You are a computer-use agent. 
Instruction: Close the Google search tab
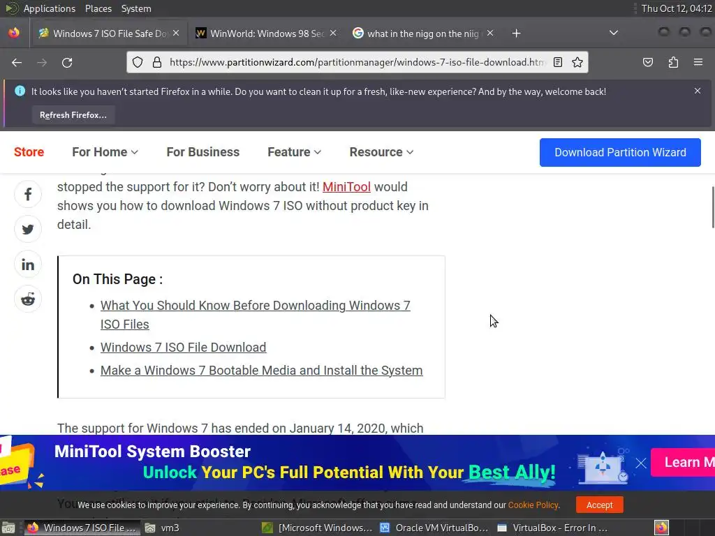coord(490,33)
